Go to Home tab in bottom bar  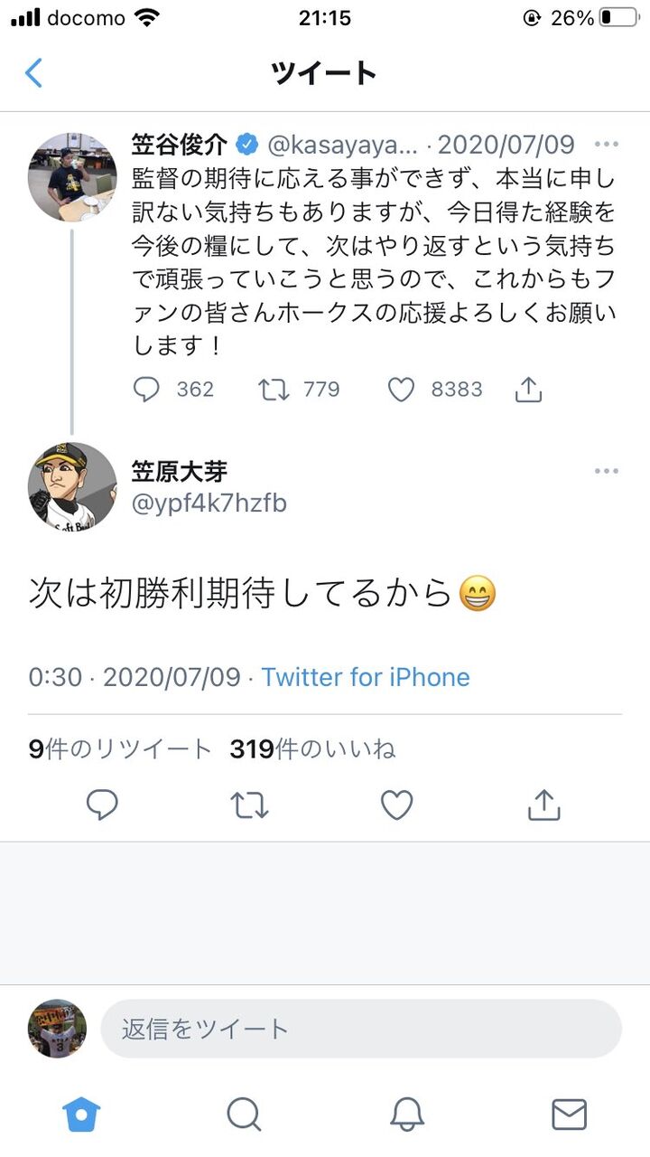click(81, 1115)
